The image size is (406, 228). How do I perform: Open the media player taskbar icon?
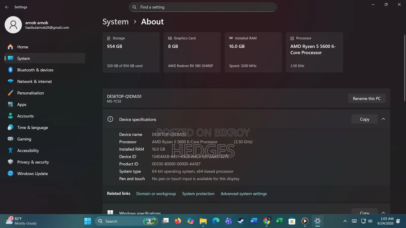coord(305,221)
